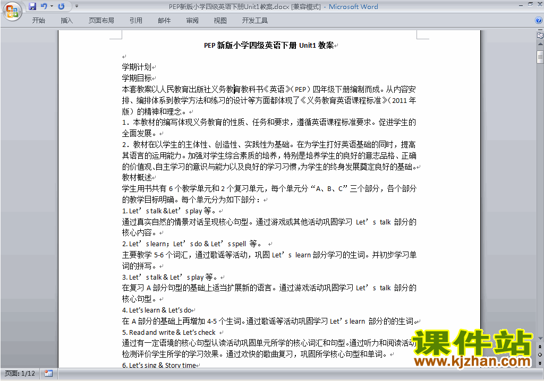
Task: Click the paragraph starting '学生用书共有 6 个教学单元'
Action: (269, 194)
